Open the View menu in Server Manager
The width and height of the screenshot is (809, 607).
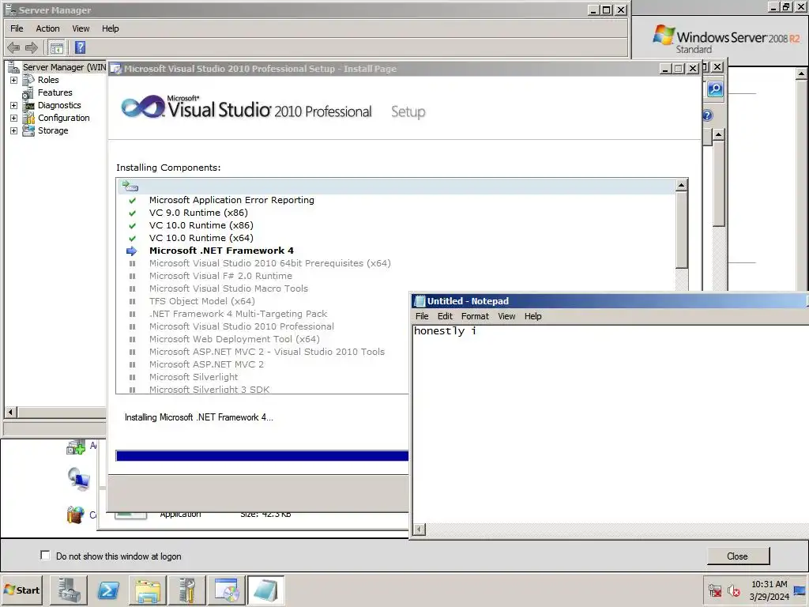pos(81,28)
